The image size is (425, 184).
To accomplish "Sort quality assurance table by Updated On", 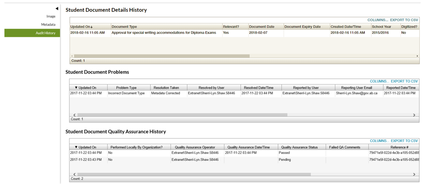I will click(x=87, y=147).
